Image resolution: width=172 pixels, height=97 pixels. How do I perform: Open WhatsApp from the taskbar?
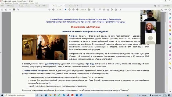[x=59, y=95]
